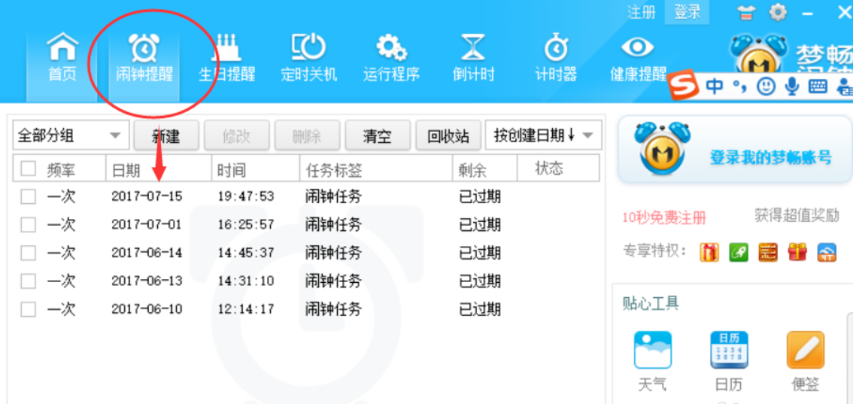Open the 运行程序 run program tab
The width and height of the screenshot is (853, 404).
[391, 59]
